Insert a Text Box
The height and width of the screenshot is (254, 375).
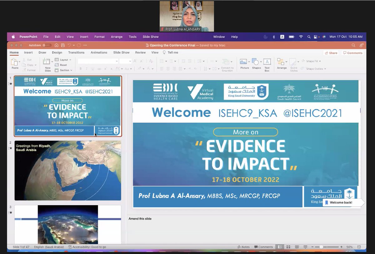(267, 65)
